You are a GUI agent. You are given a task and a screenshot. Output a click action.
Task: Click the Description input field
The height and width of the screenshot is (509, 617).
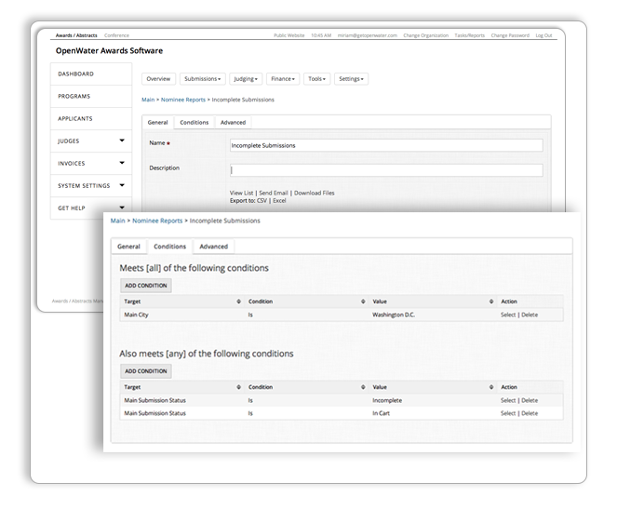386,170
